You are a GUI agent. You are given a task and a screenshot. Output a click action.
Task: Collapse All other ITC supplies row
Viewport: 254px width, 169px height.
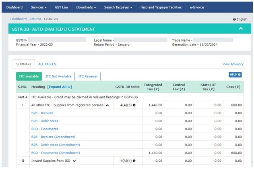[107, 105]
